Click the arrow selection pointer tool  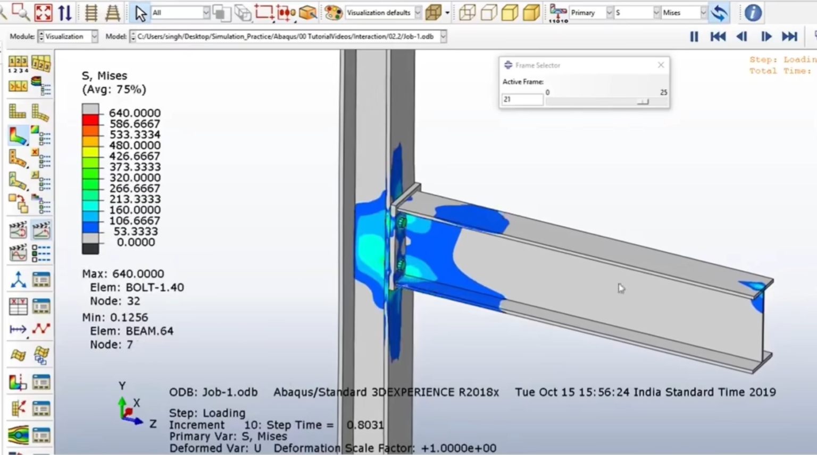pos(140,13)
